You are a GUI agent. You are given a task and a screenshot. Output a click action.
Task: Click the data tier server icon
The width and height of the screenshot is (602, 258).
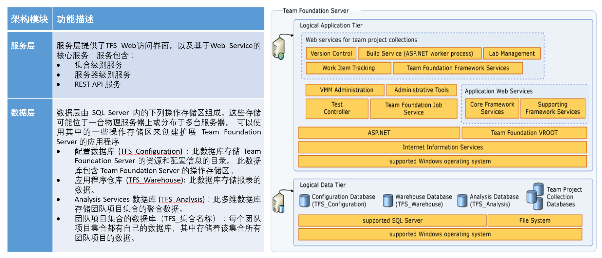coord(279,202)
